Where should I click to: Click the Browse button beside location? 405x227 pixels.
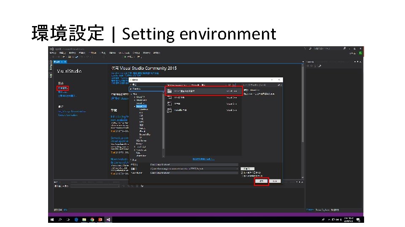point(248,169)
